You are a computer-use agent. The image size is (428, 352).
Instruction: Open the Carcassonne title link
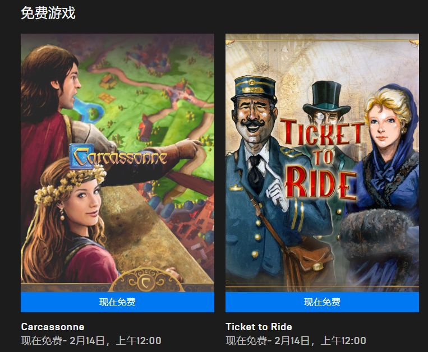[x=53, y=327]
